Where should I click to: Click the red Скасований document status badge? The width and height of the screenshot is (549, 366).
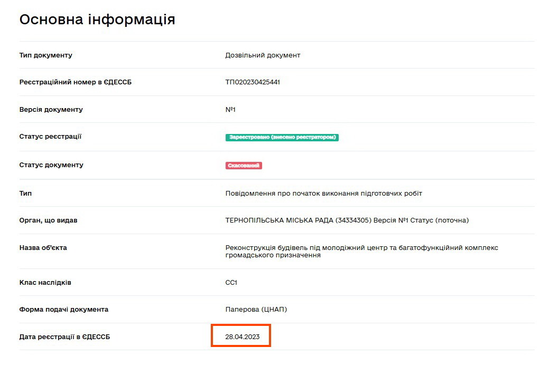(x=244, y=166)
